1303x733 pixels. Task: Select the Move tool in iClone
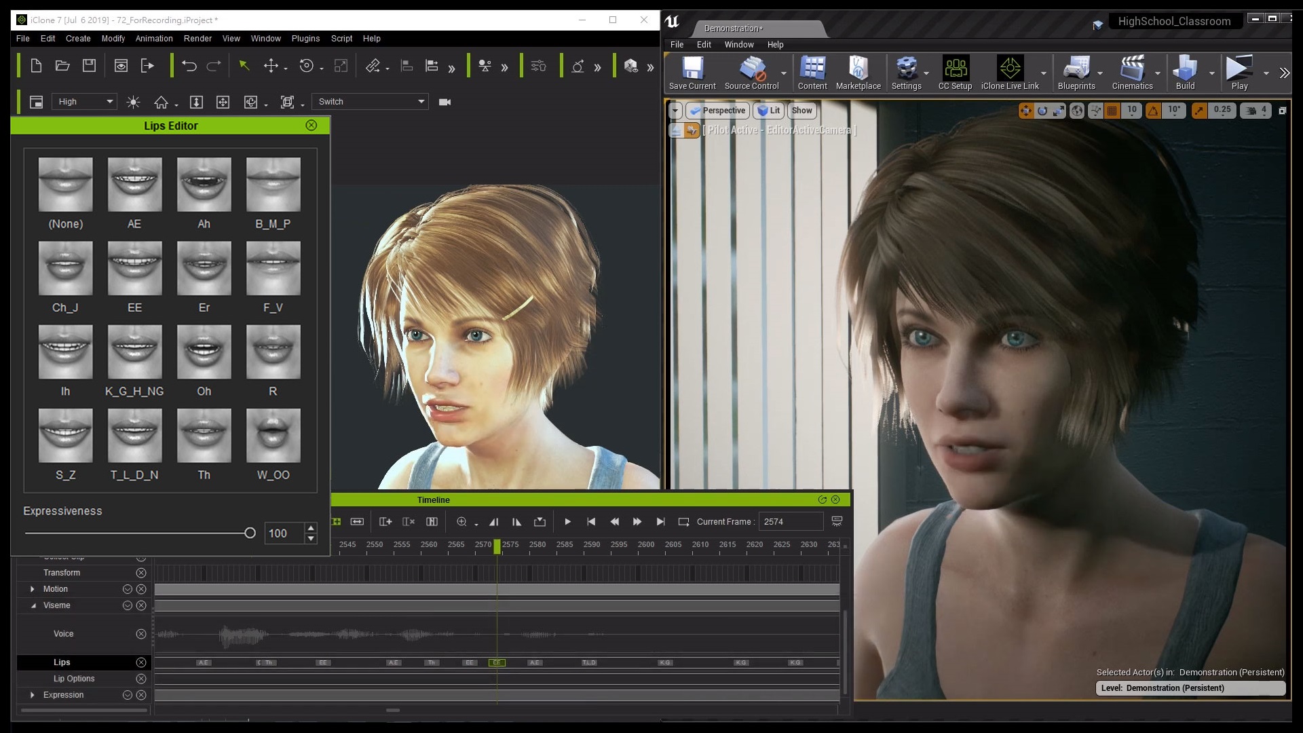(x=271, y=66)
